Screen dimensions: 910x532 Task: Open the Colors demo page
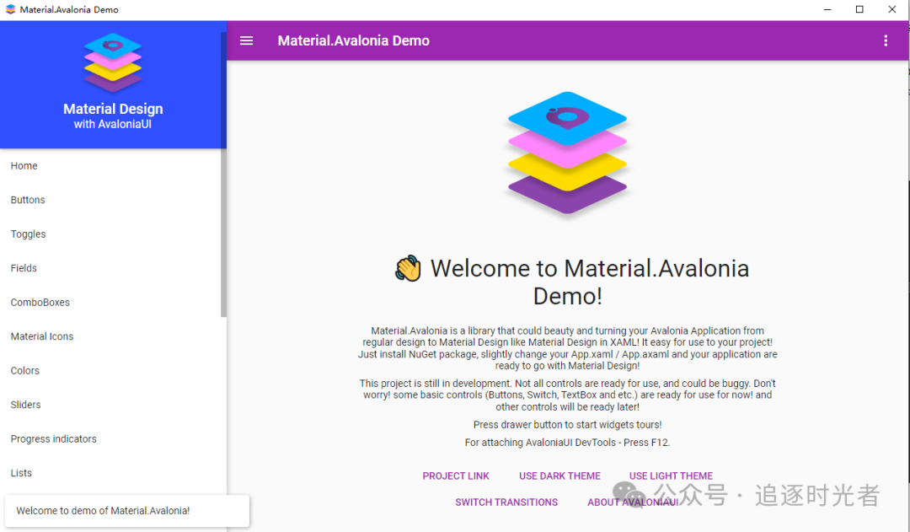25,370
